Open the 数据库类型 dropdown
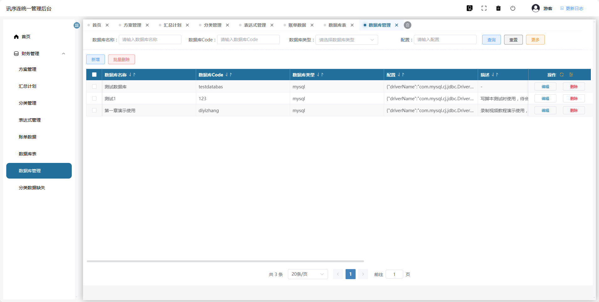The width and height of the screenshot is (599, 302). point(346,40)
